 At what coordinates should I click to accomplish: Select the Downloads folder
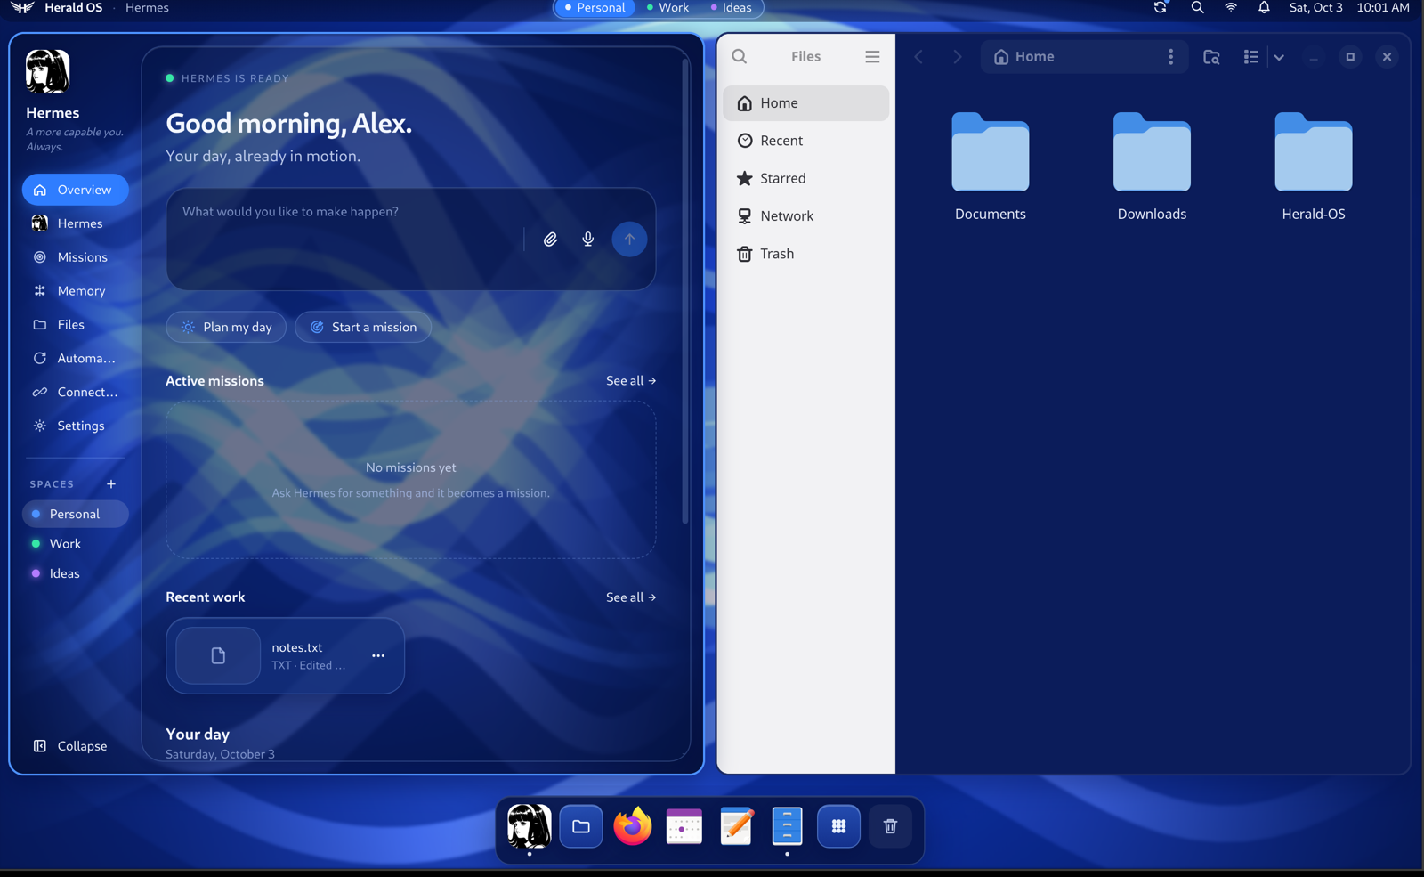click(x=1152, y=167)
